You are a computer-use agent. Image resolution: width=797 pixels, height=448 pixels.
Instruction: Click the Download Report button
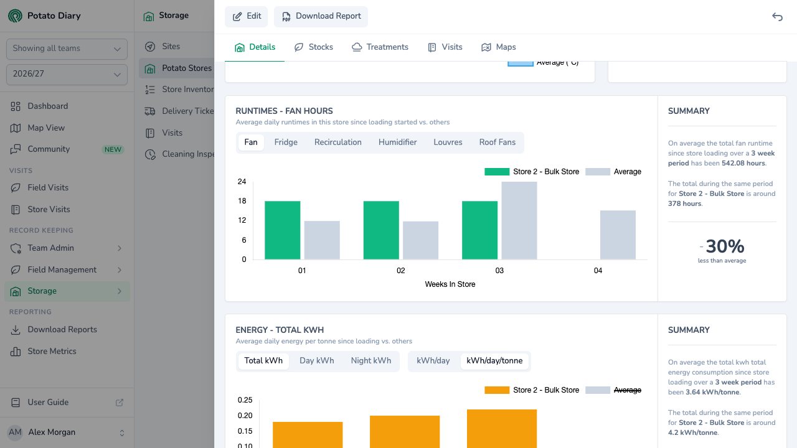click(x=321, y=17)
